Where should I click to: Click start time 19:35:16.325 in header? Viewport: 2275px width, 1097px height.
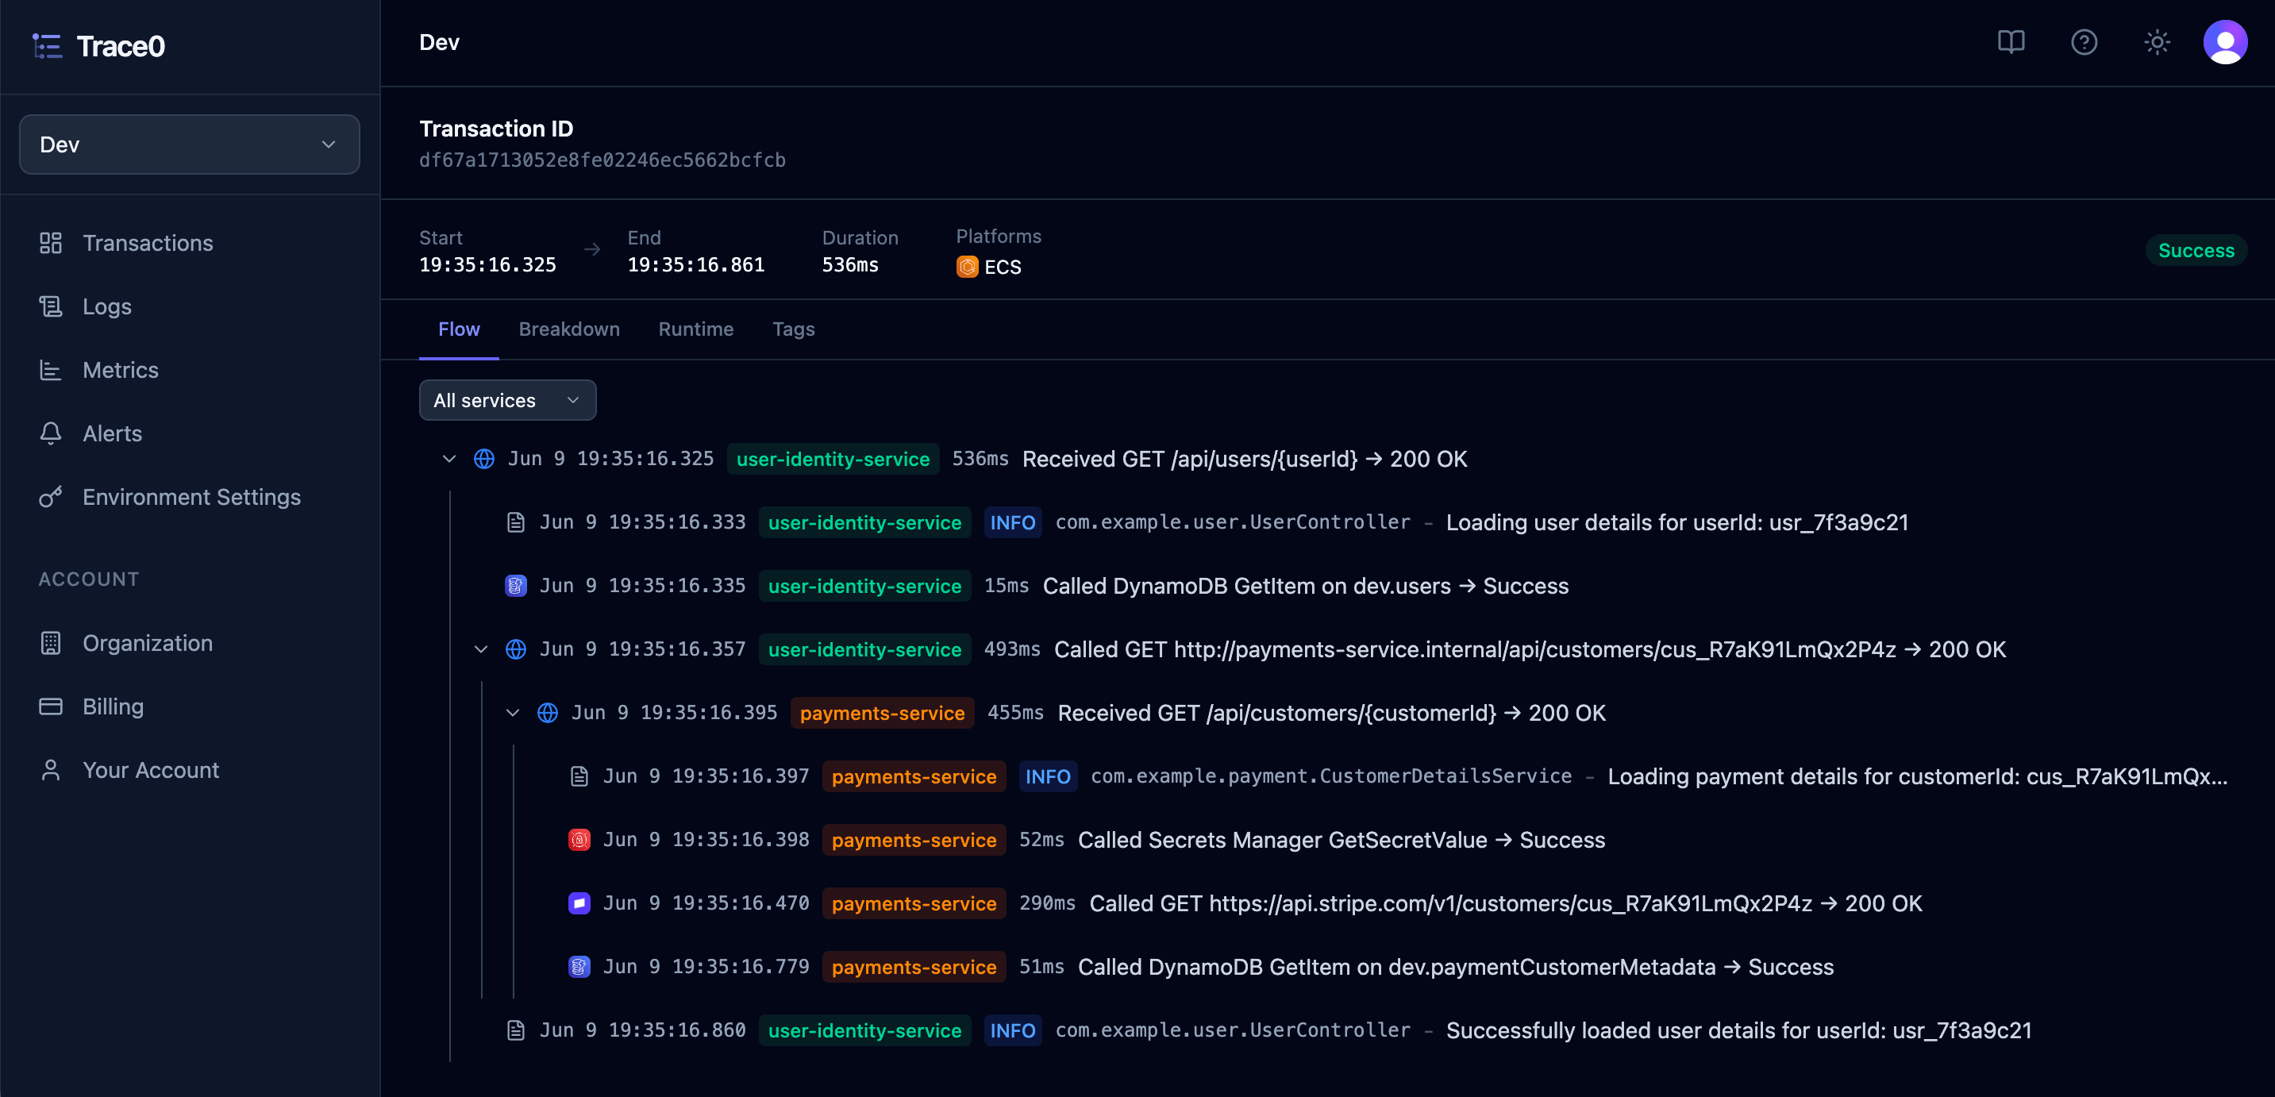(x=487, y=265)
